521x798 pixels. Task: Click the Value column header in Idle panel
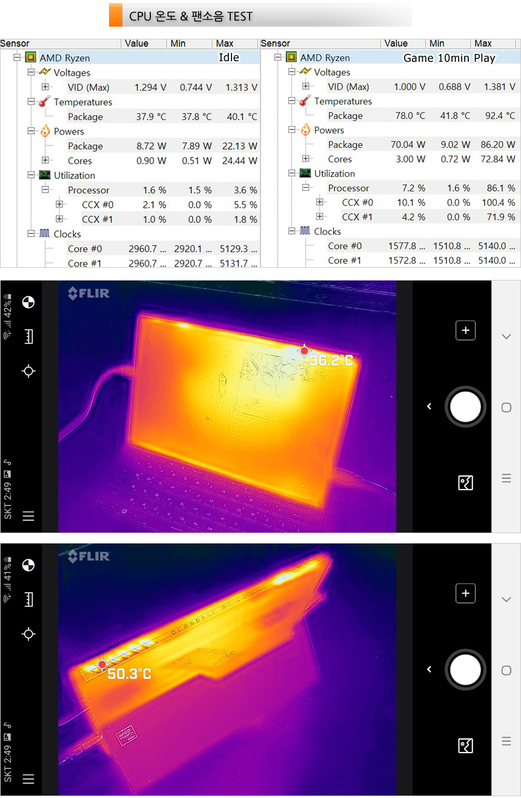136,44
